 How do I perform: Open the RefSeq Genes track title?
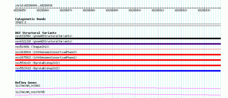[x=26, y=83]
